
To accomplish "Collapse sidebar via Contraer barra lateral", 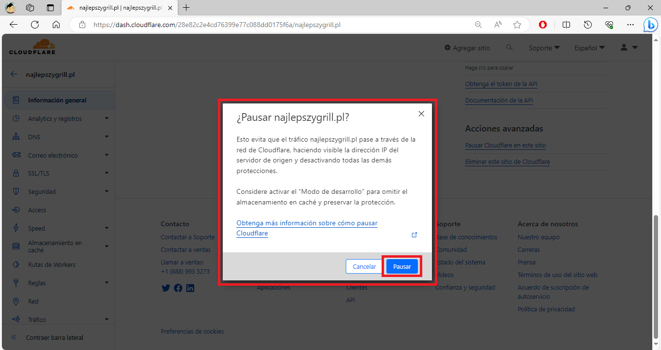I will (x=47, y=337).
